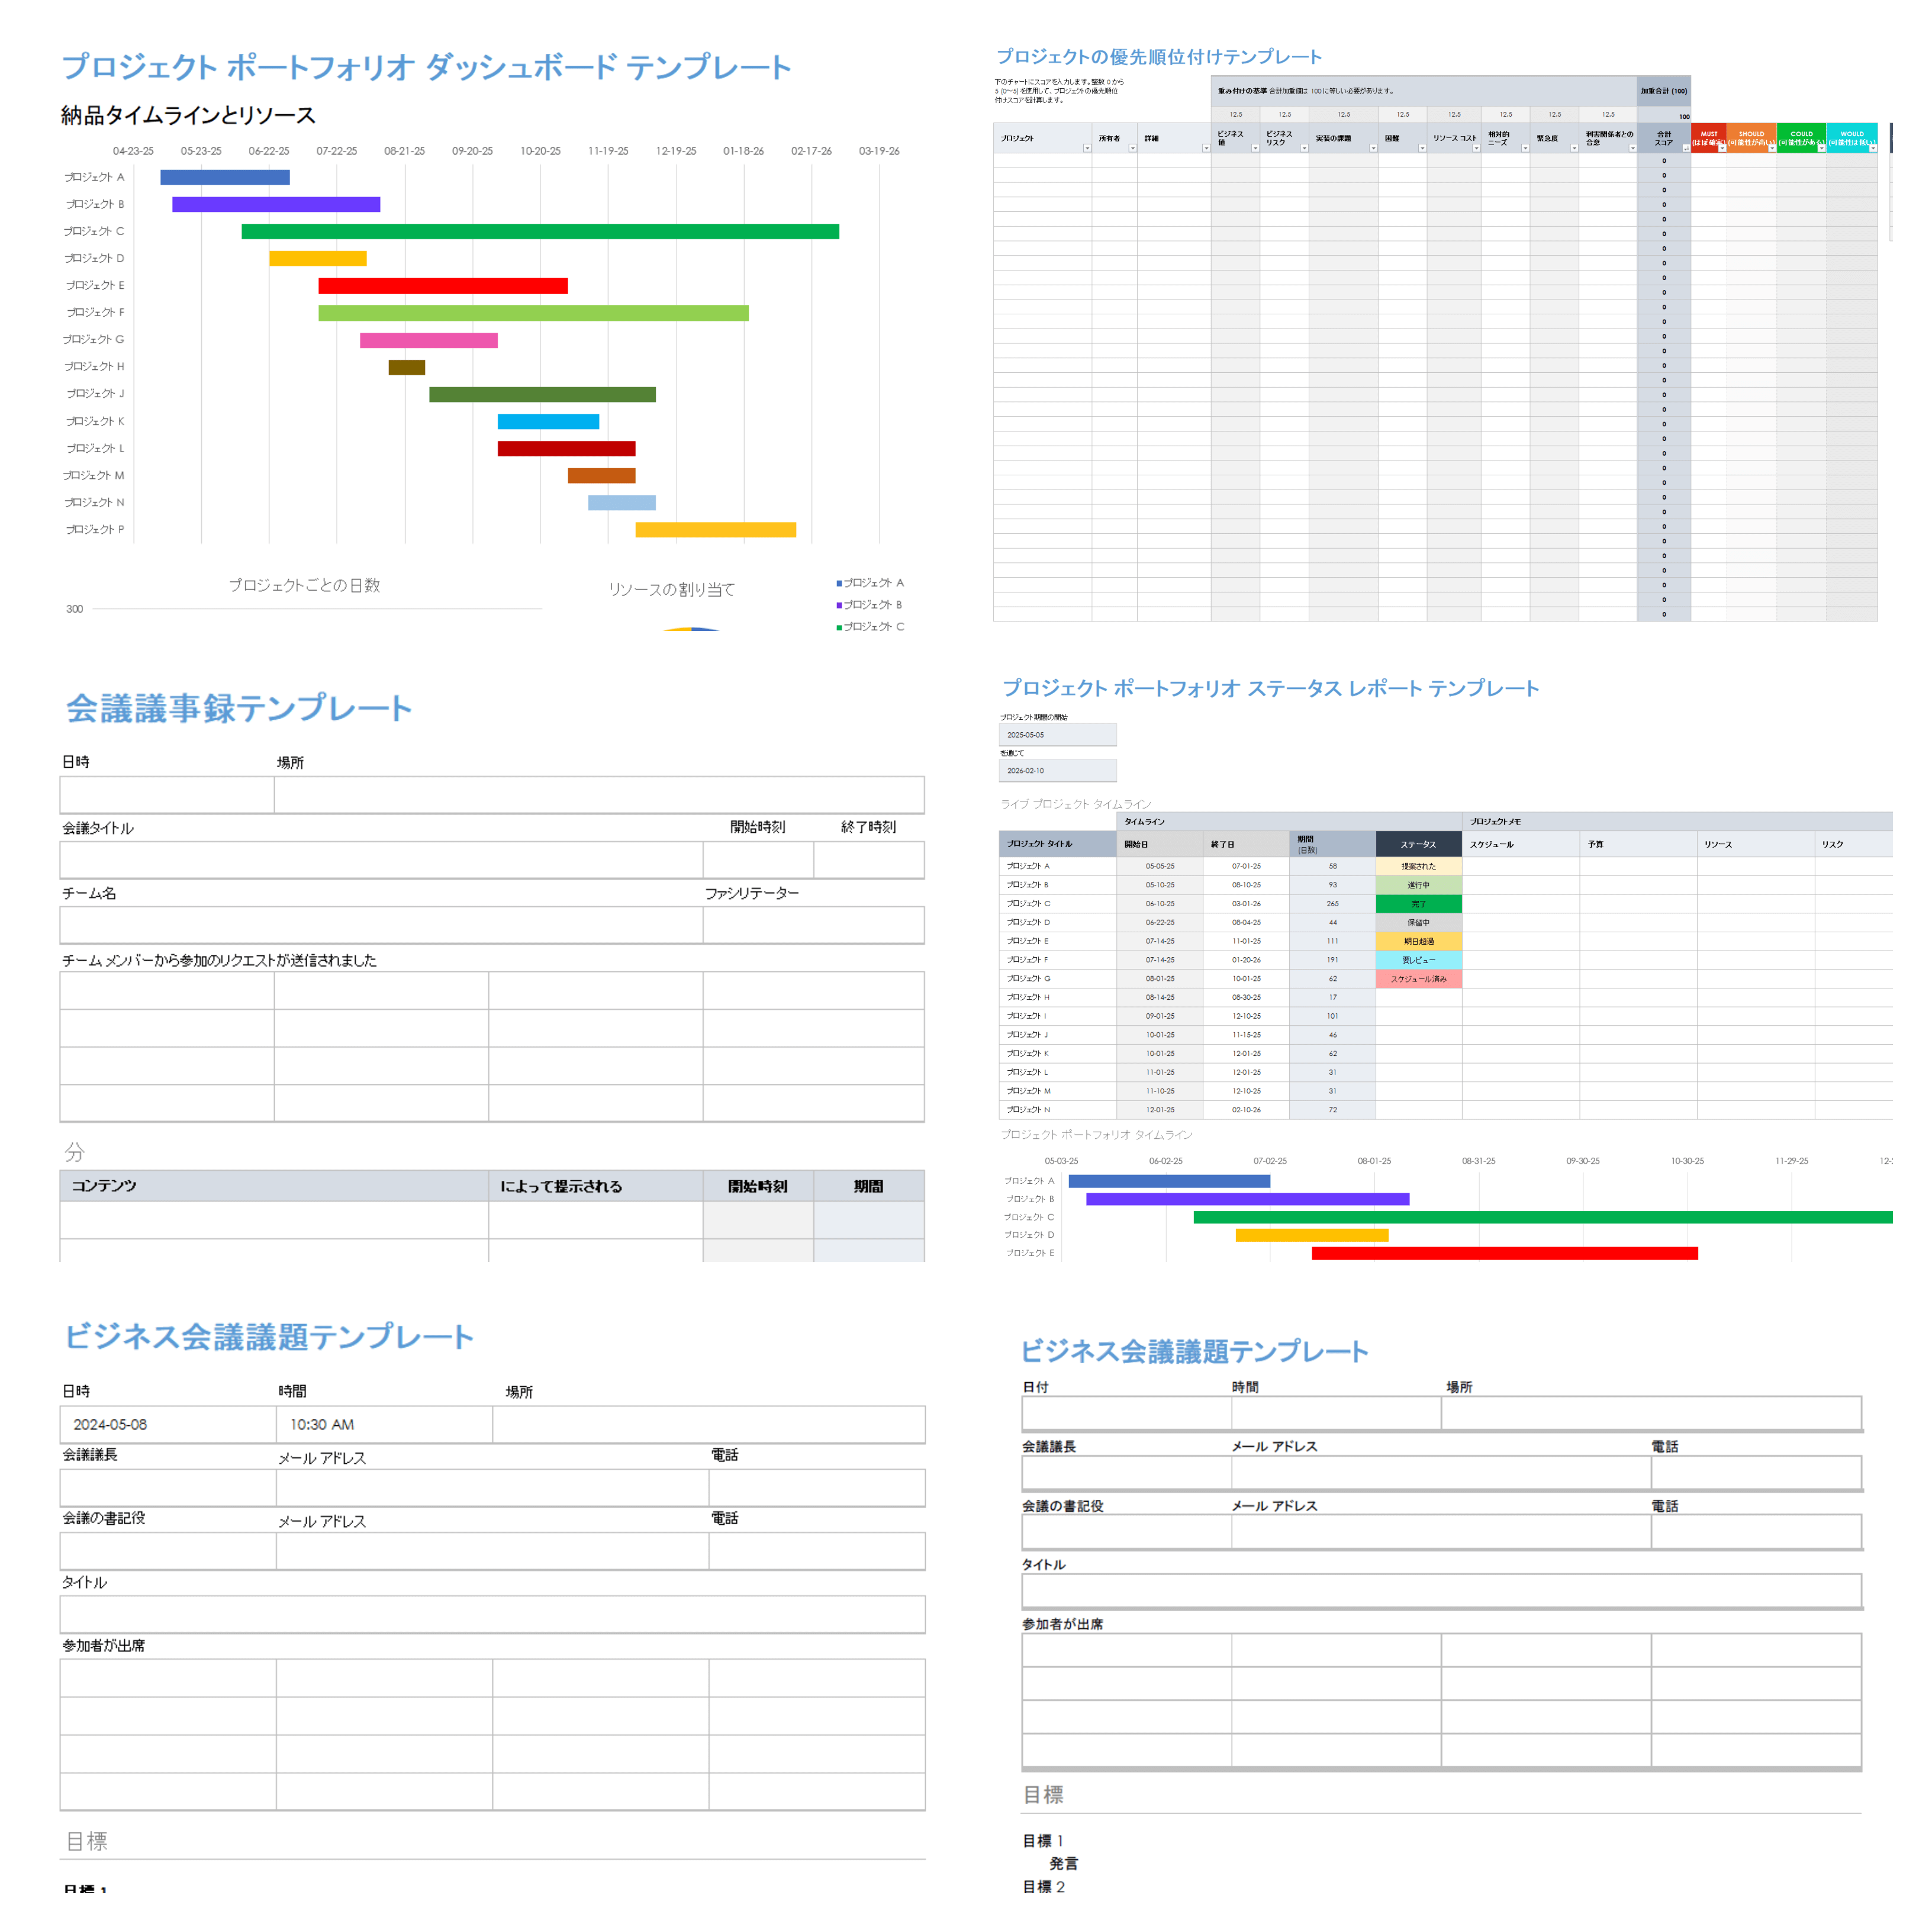Open the 会議議事録テンプレート title

(x=239, y=708)
